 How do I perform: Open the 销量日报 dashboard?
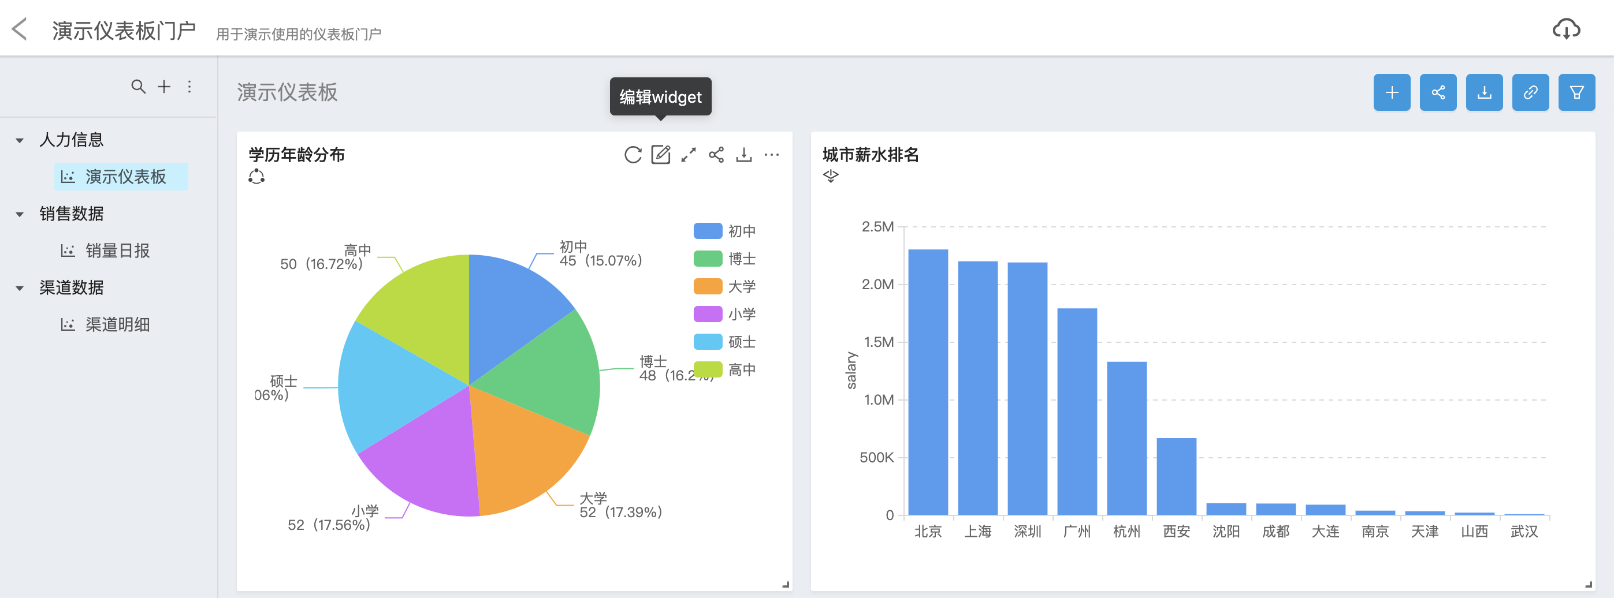coord(117,251)
